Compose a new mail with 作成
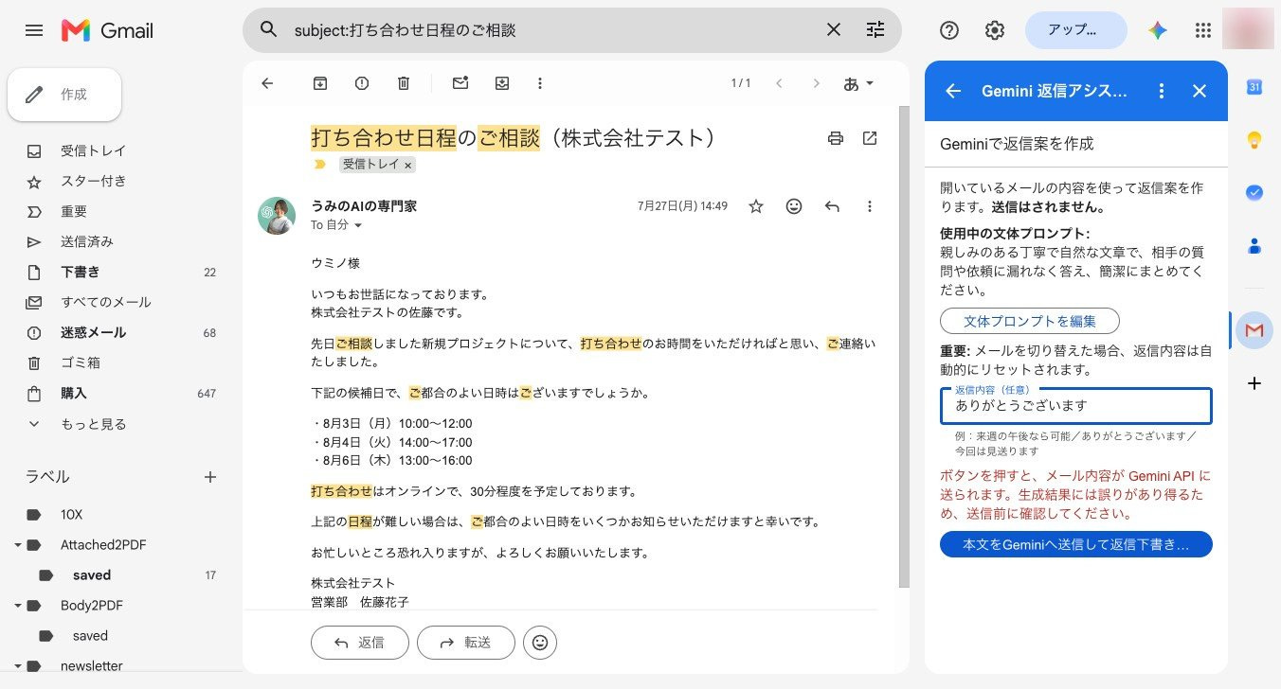The height and width of the screenshot is (689, 1281). pos(64,95)
